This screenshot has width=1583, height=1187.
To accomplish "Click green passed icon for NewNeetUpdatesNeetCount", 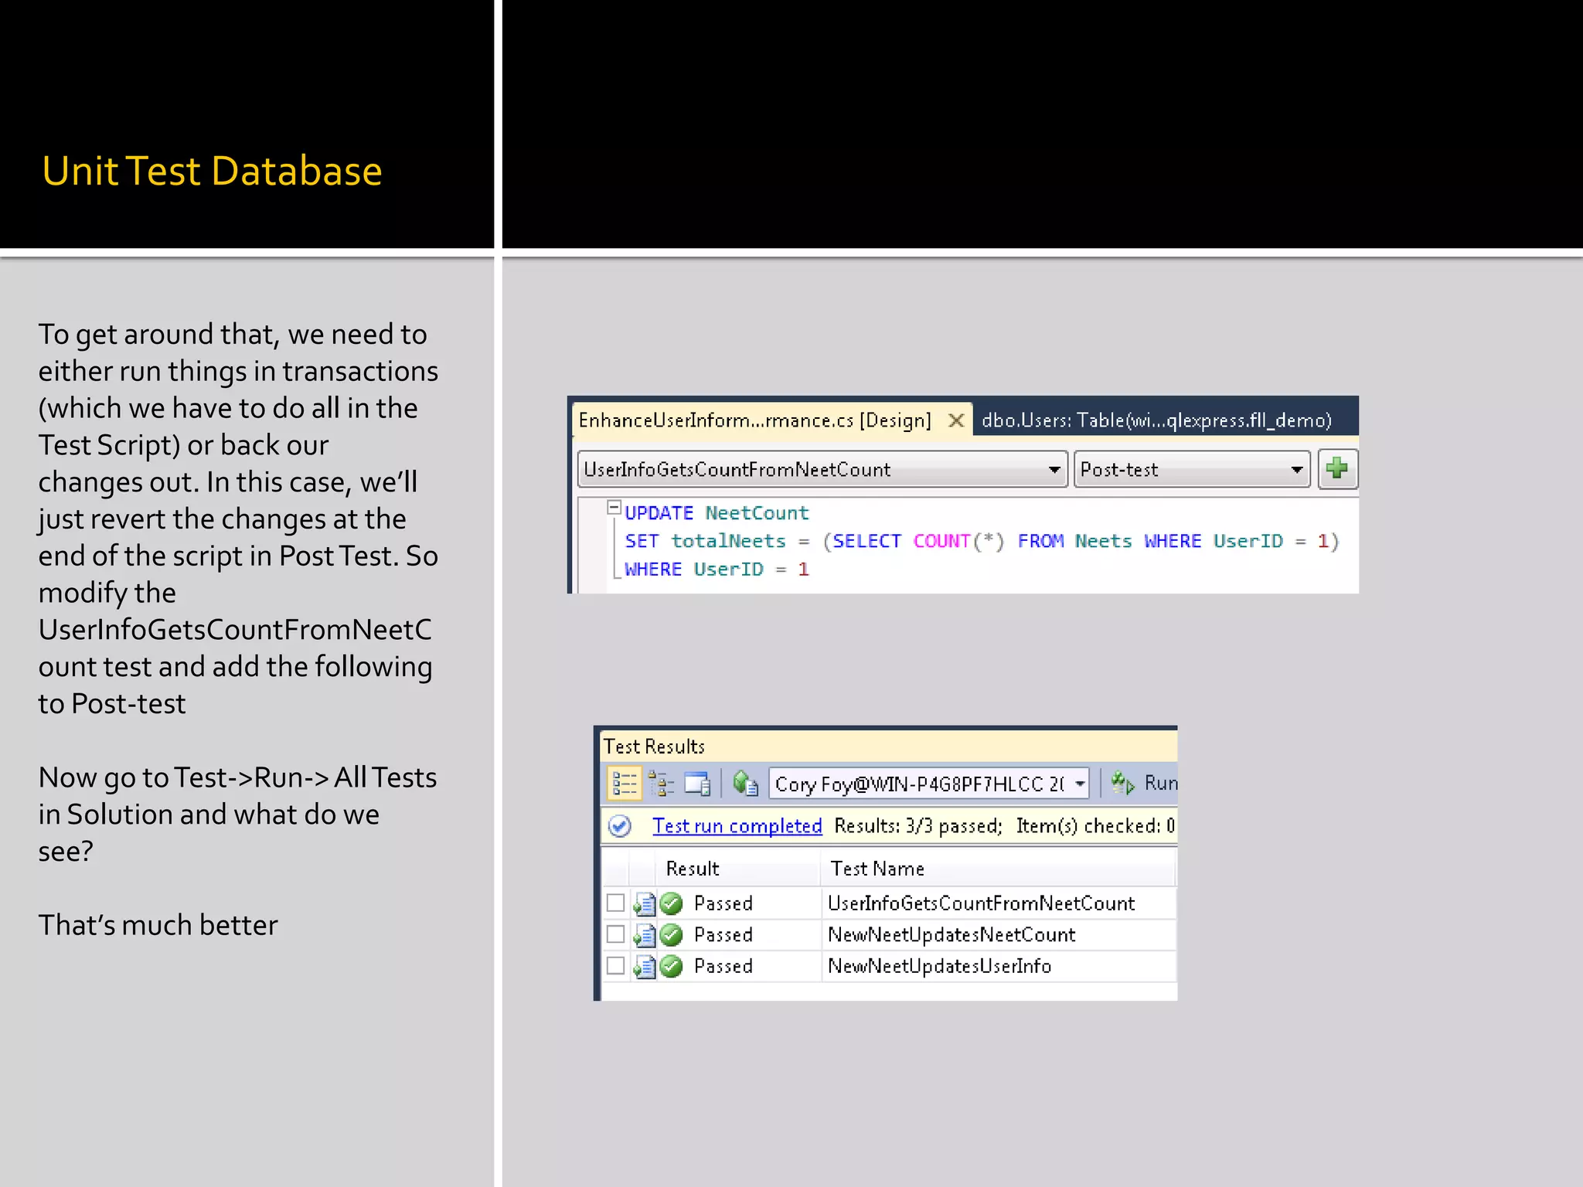I will pyautogui.click(x=672, y=934).
